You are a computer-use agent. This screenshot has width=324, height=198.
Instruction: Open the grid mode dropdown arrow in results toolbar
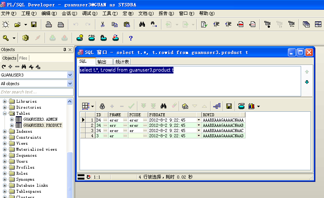tap(92, 106)
